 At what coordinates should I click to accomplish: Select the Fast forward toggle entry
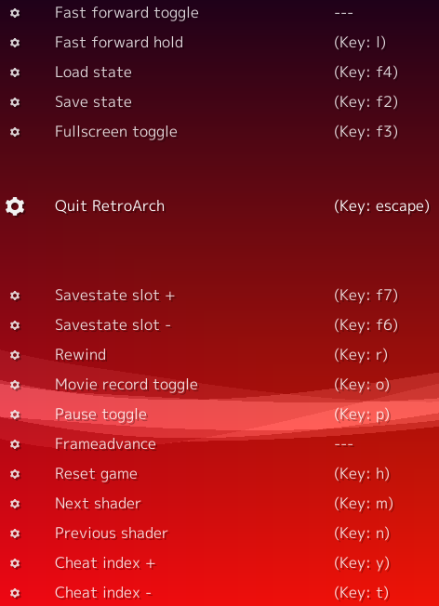(219, 13)
